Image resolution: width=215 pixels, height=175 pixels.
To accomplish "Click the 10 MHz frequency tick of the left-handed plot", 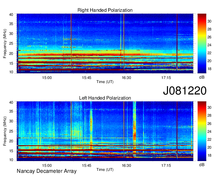I will 11,160.
